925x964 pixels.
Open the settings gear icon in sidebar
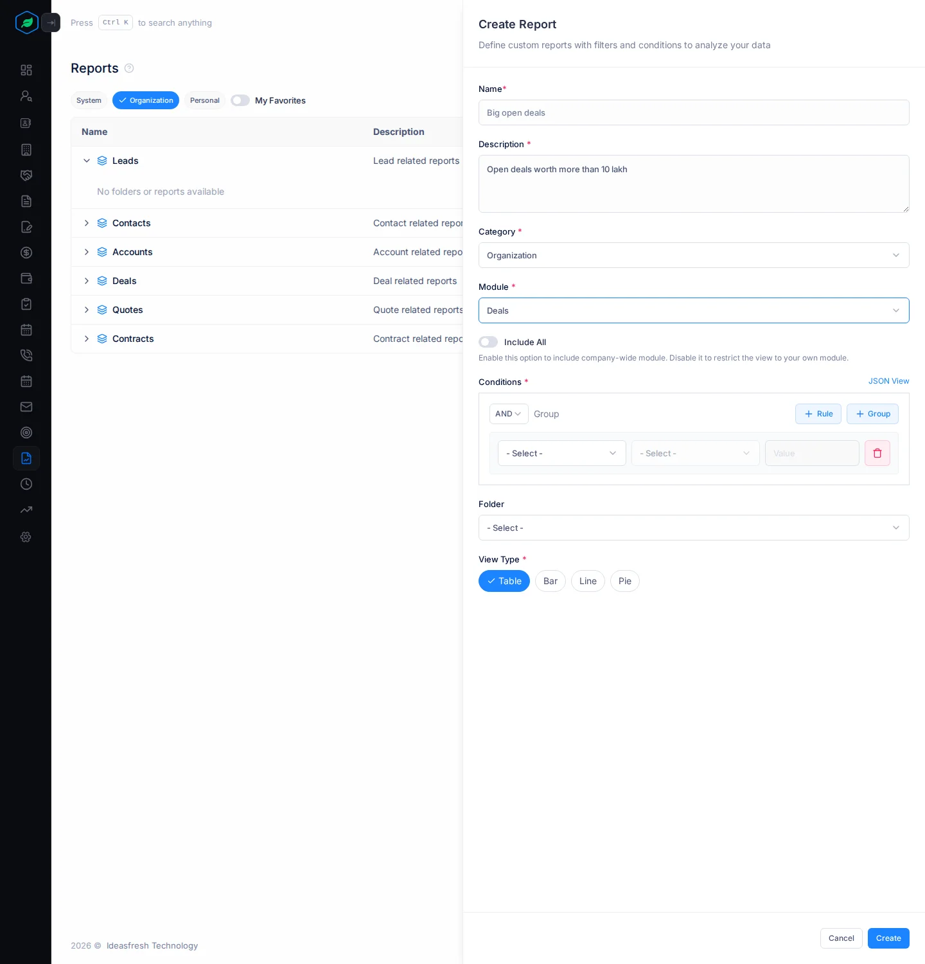26,537
